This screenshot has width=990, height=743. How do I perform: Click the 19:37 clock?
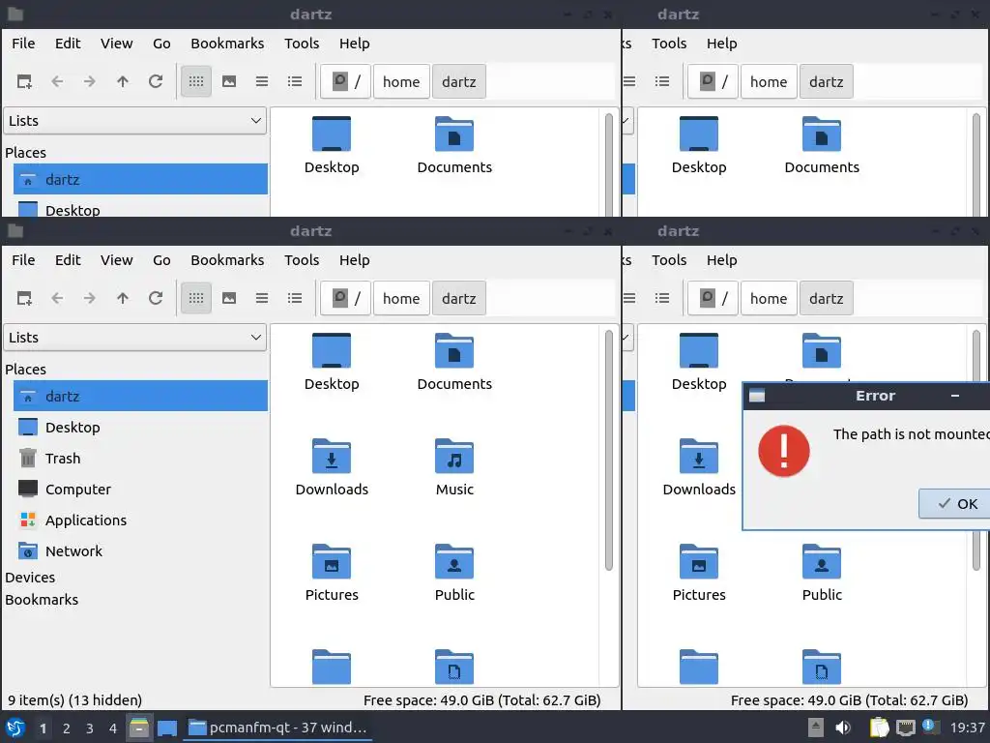click(x=967, y=728)
